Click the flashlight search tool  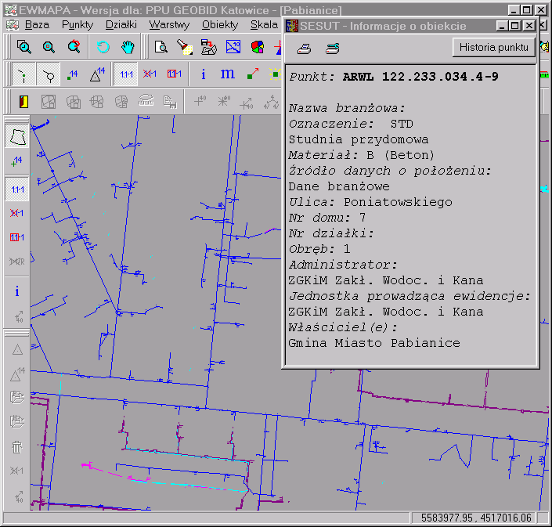(184, 47)
